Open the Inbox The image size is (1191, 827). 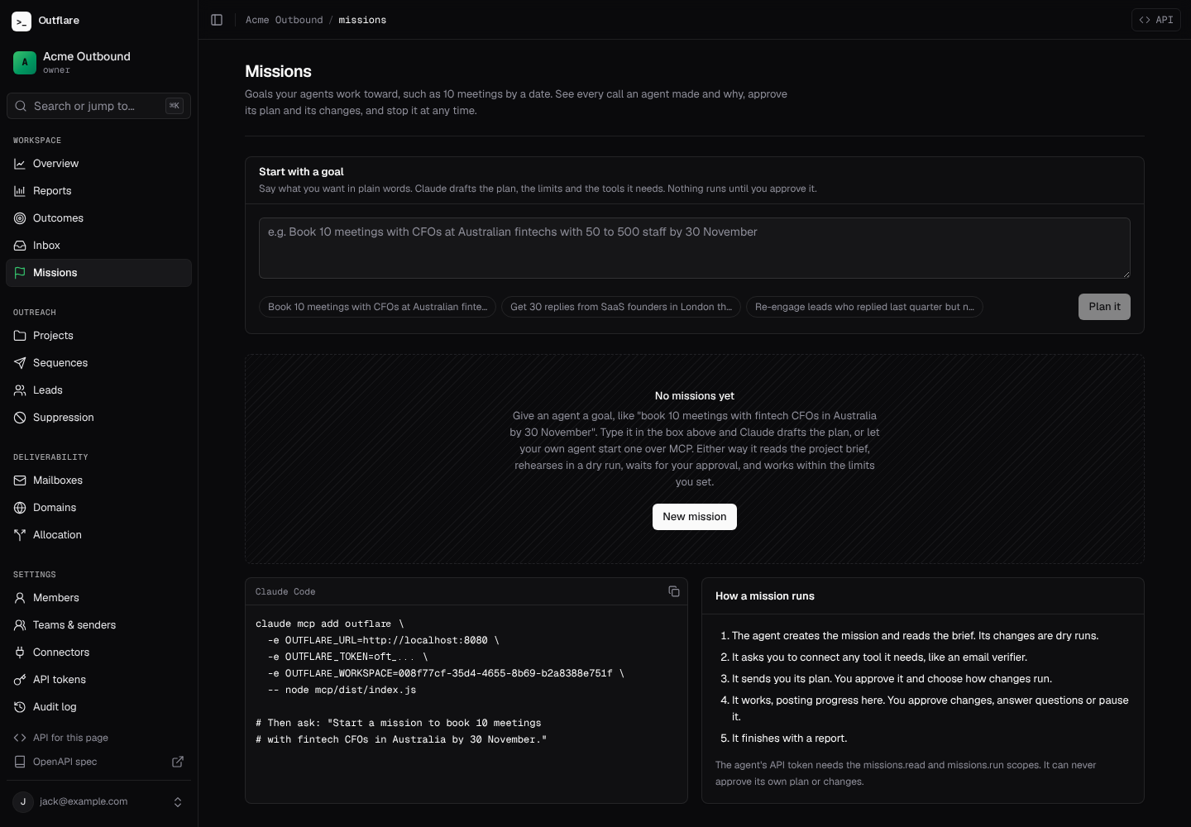(98, 246)
